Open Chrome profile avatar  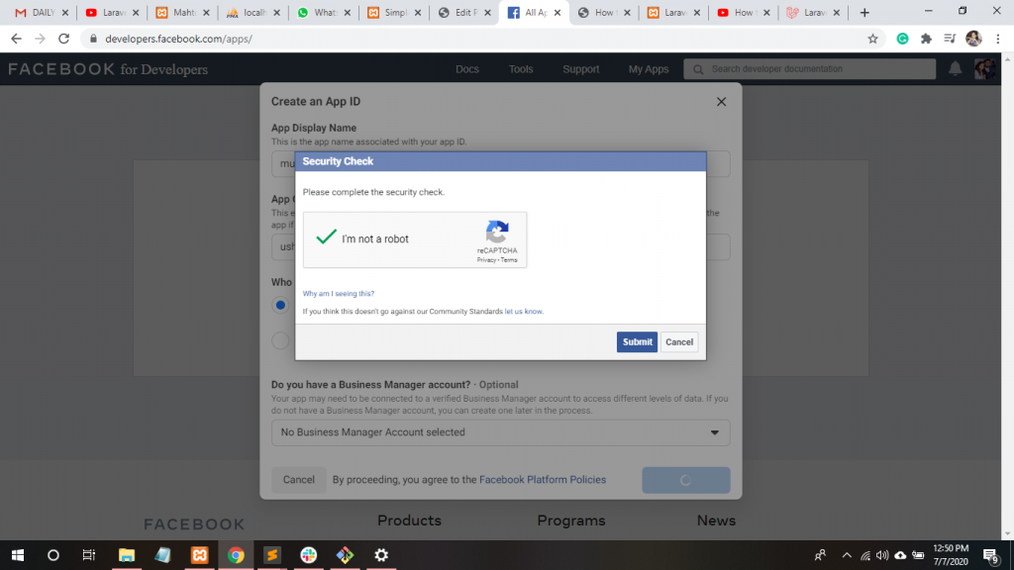click(974, 39)
